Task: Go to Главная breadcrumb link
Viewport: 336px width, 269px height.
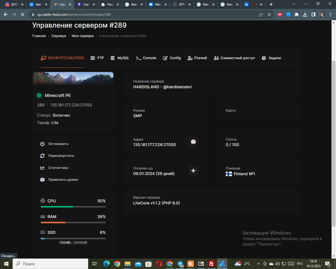Action: pyautogui.click(x=39, y=36)
